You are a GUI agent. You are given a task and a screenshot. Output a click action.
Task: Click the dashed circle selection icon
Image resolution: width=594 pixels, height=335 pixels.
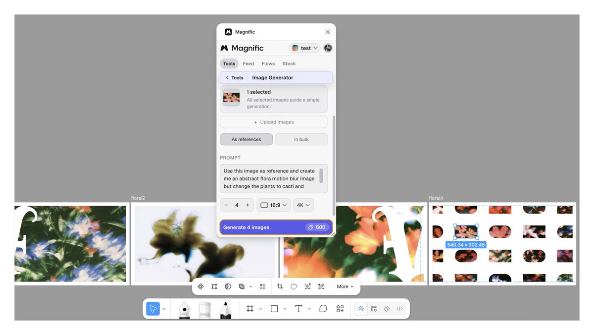[x=294, y=286]
